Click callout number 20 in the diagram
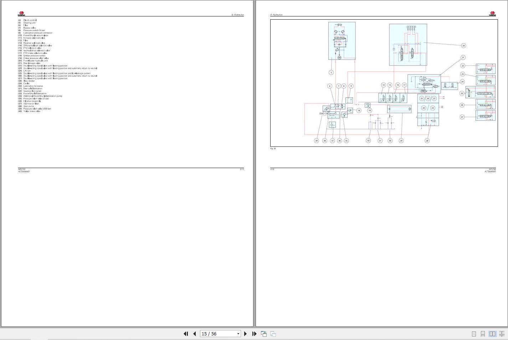Image resolution: width=508 pixels, height=340 pixels. pyautogui.click(x=463, y=46)
